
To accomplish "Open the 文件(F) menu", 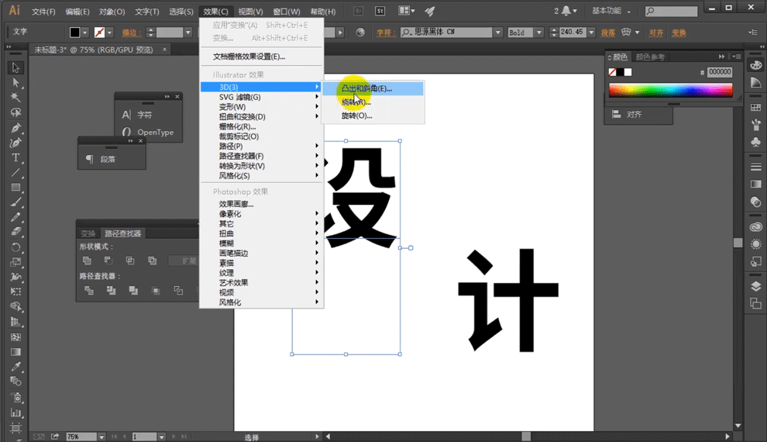I will point(43,12).
